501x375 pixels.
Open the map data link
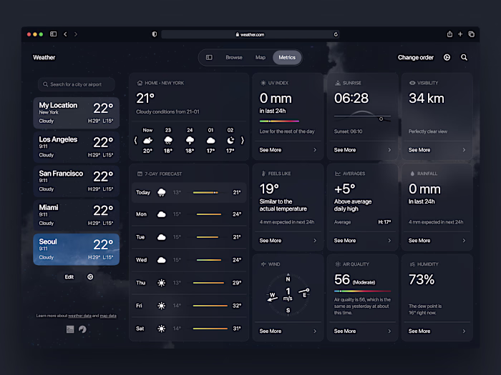click(108, 316)
